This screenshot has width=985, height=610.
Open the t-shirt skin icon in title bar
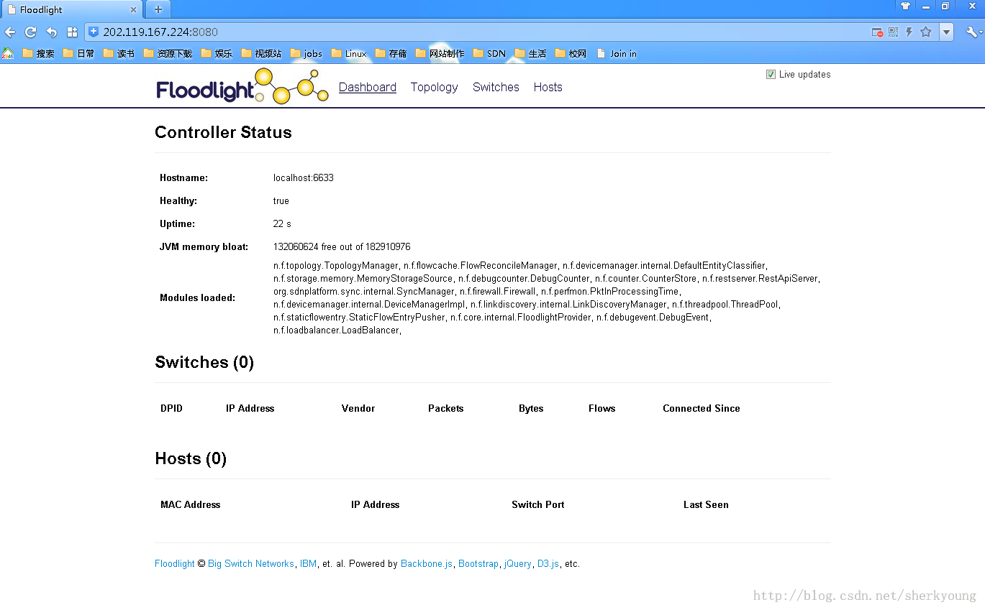[905, 6]
